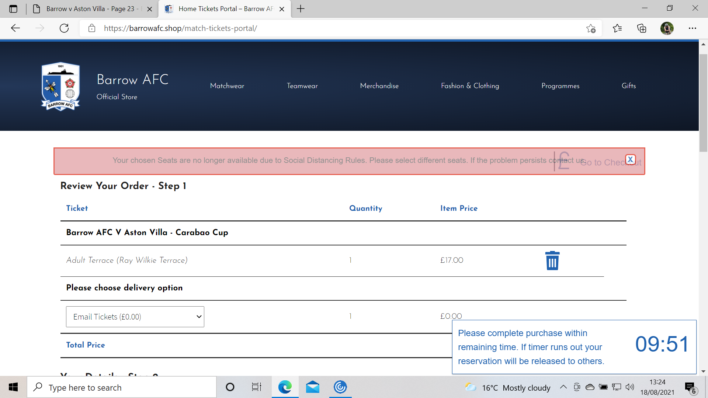Switch to Barrow v Aston Villa tab
This screenshot has height=398, width=708.
(92, 9)
